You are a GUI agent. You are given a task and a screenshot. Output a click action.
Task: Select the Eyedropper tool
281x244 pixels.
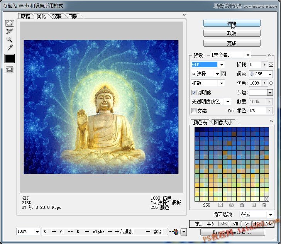coord(10,47)
